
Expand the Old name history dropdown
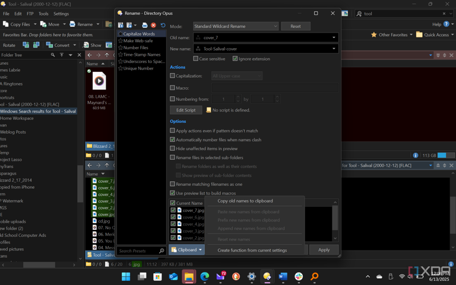point(334,37)
